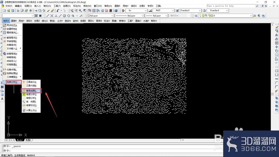Click the 帮助H item in the lower menu bar

(x=154, y=21)
